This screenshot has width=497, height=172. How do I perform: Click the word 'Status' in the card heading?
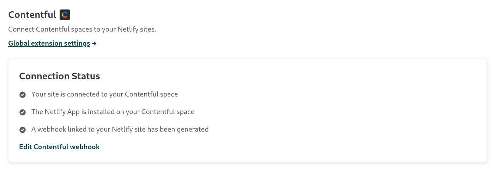pyautogui.click(x=86, y=76)
